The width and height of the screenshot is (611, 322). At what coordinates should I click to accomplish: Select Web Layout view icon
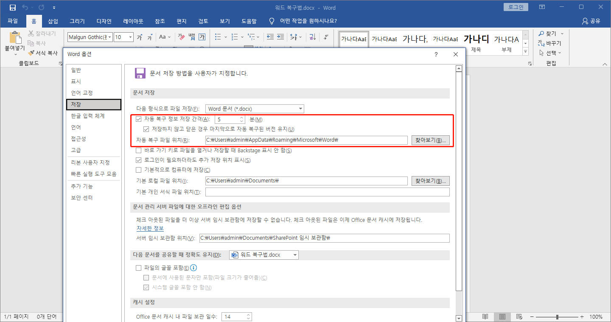coord(519,316)
